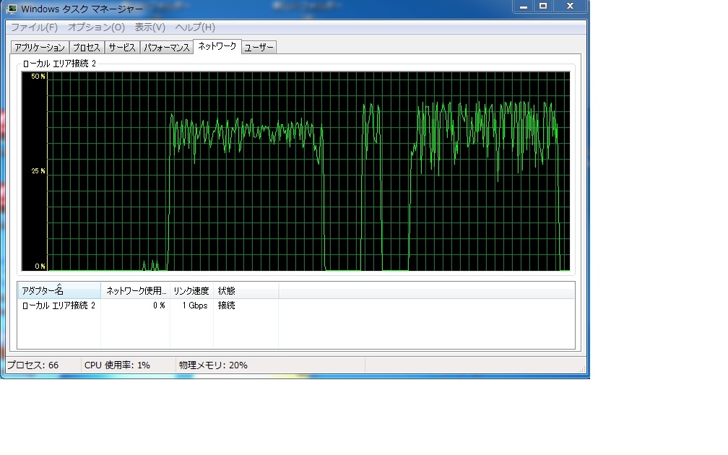Switch to the アプリケーション tab

pyautogui.click(x=40, y=48)
